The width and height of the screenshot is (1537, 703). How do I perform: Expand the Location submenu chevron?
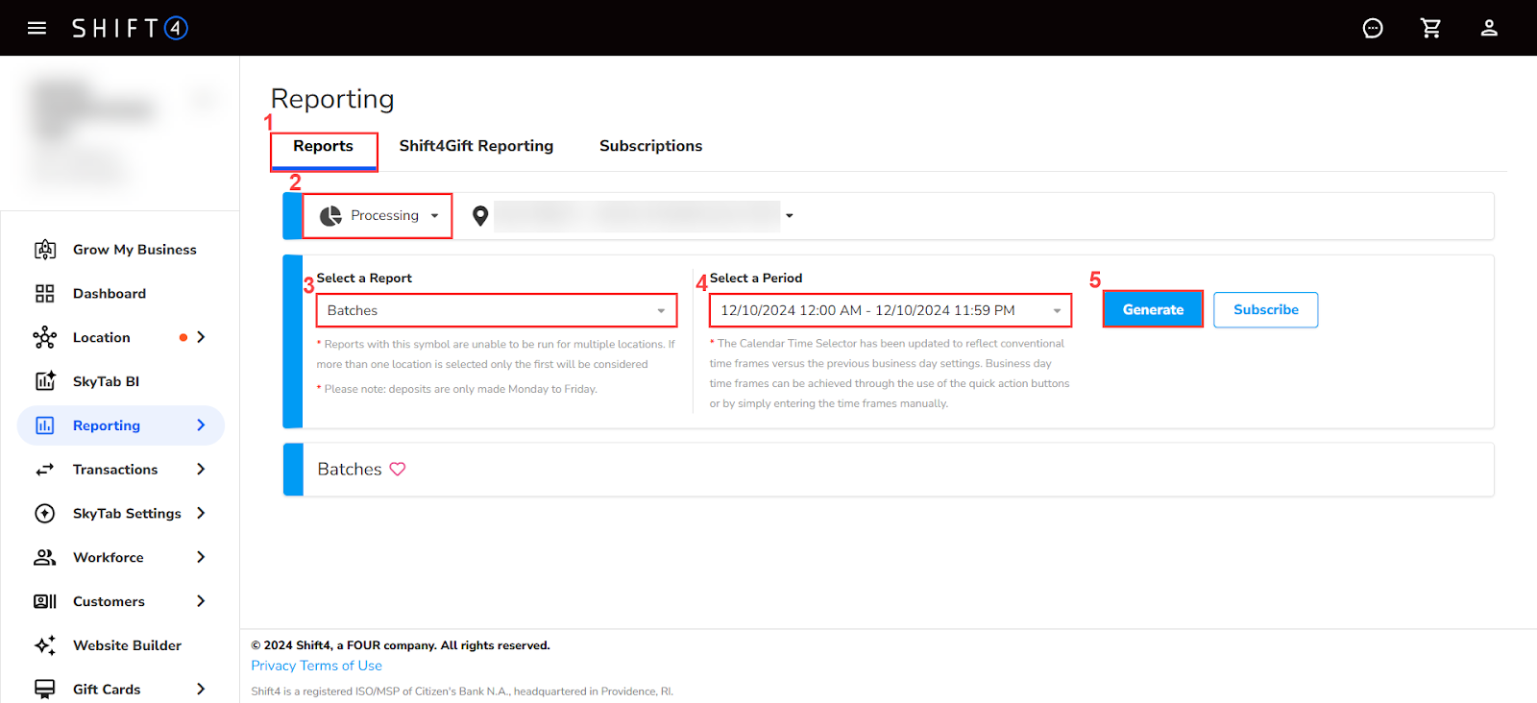pos(201,337)
